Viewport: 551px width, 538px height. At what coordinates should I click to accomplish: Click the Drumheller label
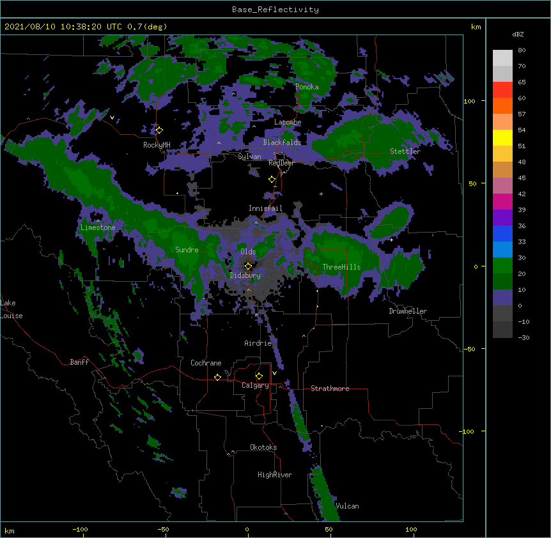coord(408,311)
